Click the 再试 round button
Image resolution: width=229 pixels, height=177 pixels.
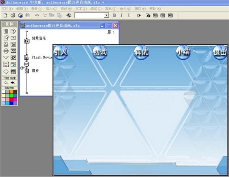(141, 52)
